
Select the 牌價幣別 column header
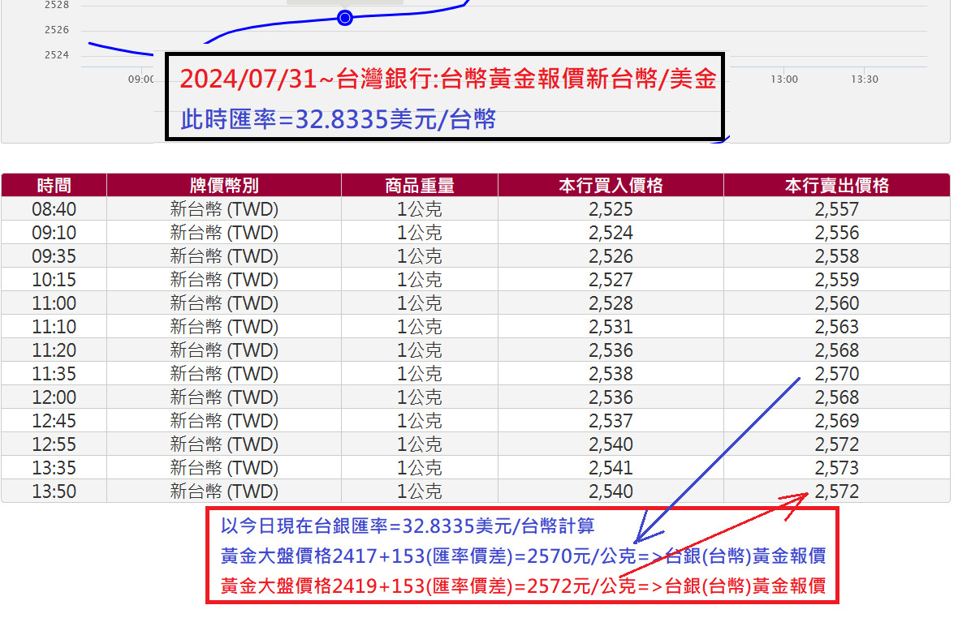pos(224,186)
